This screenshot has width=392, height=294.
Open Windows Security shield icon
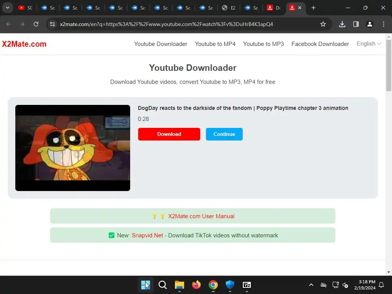(x=230, y=285)
